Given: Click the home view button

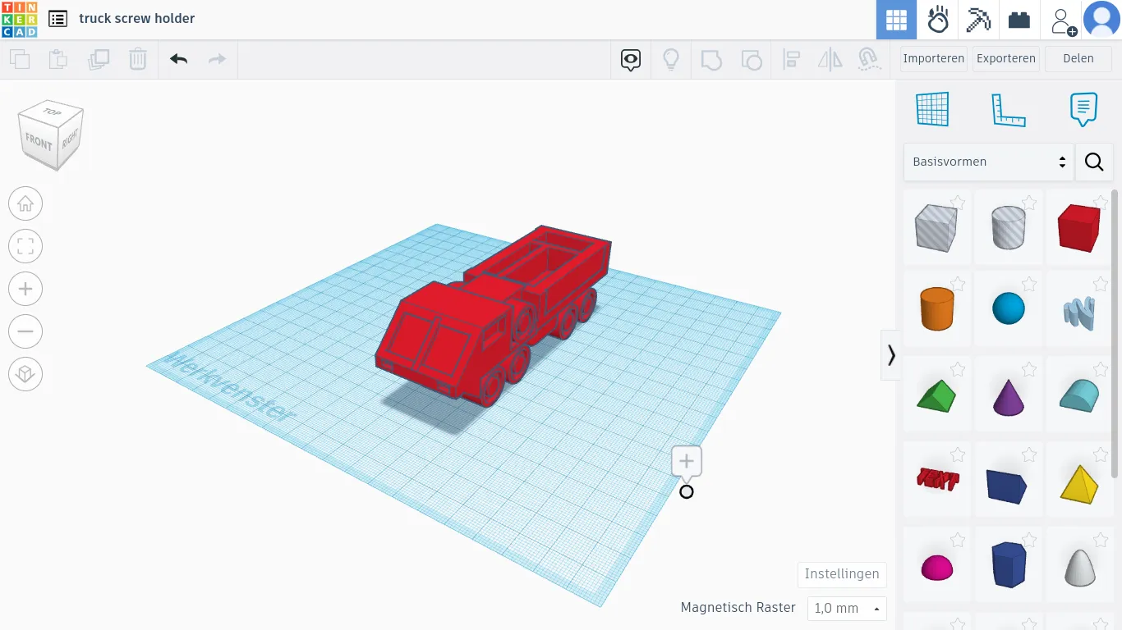Looking at the screenshot, I should pyautogui.click(x=25, y=203).
